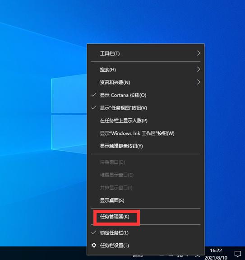The width and height of the screenshot is (245, 260).
Task: Click the taskbar clock showing 16:22
Action: (216, 254)
